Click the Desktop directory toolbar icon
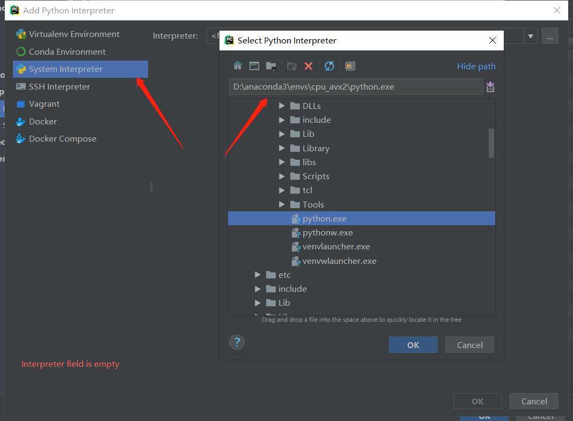573x421 pixels. click(254, 66)
